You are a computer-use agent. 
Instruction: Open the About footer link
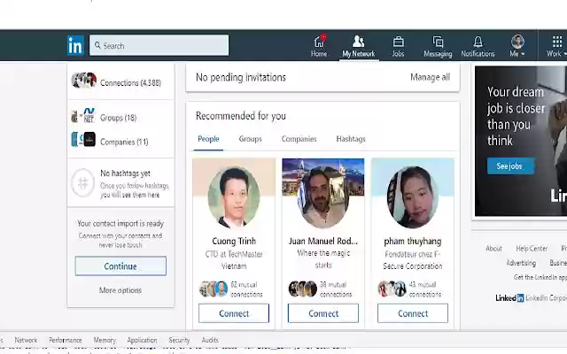[x=493, y=249]
